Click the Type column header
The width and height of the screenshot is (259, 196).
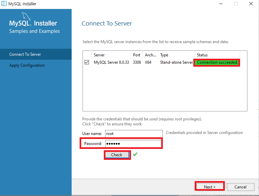(x=176, y=55)
